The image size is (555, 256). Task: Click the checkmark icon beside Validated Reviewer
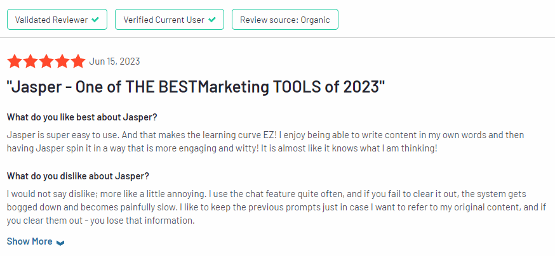click(95, 20)
